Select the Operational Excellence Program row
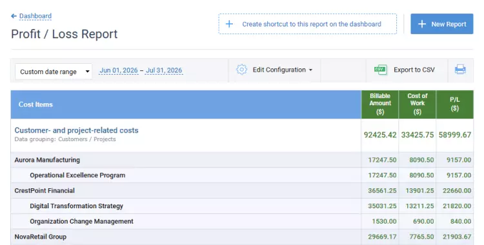484x245 pixels. click(242, 175)
